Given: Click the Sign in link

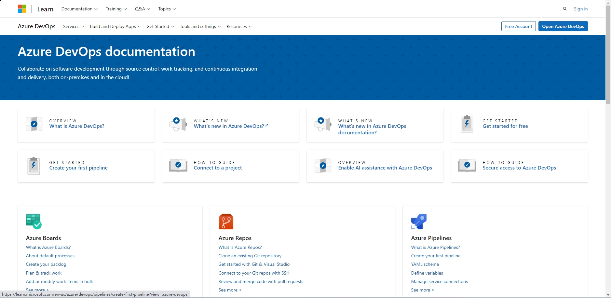Looking at the screenshot, I should pos(580,9).
